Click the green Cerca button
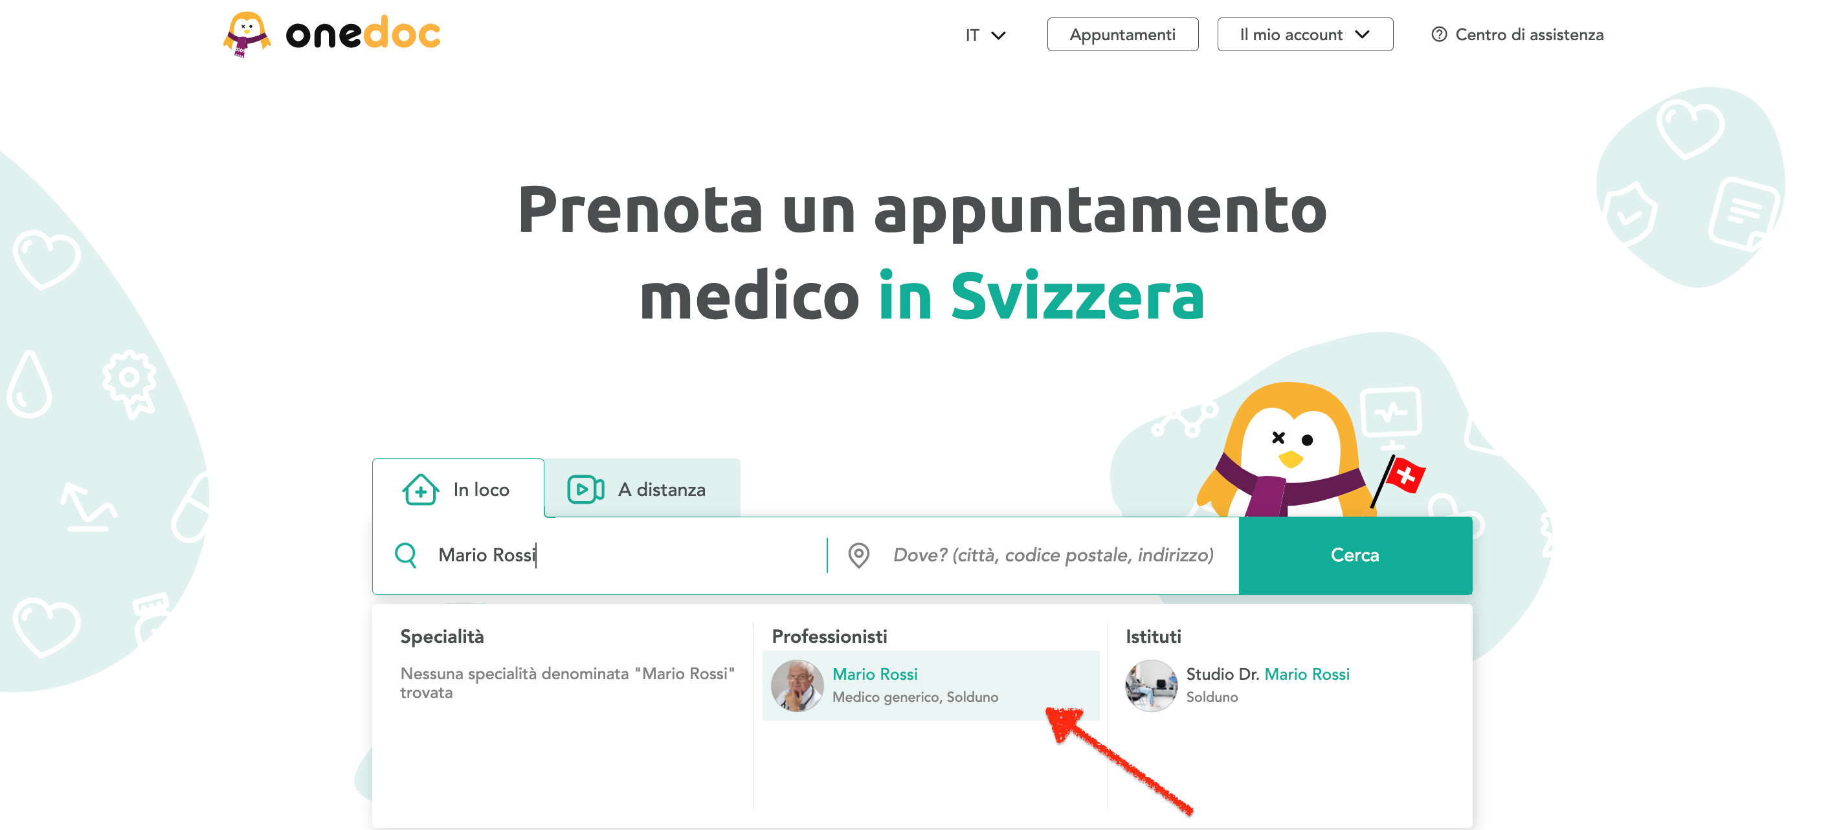 coord(1355,555)
